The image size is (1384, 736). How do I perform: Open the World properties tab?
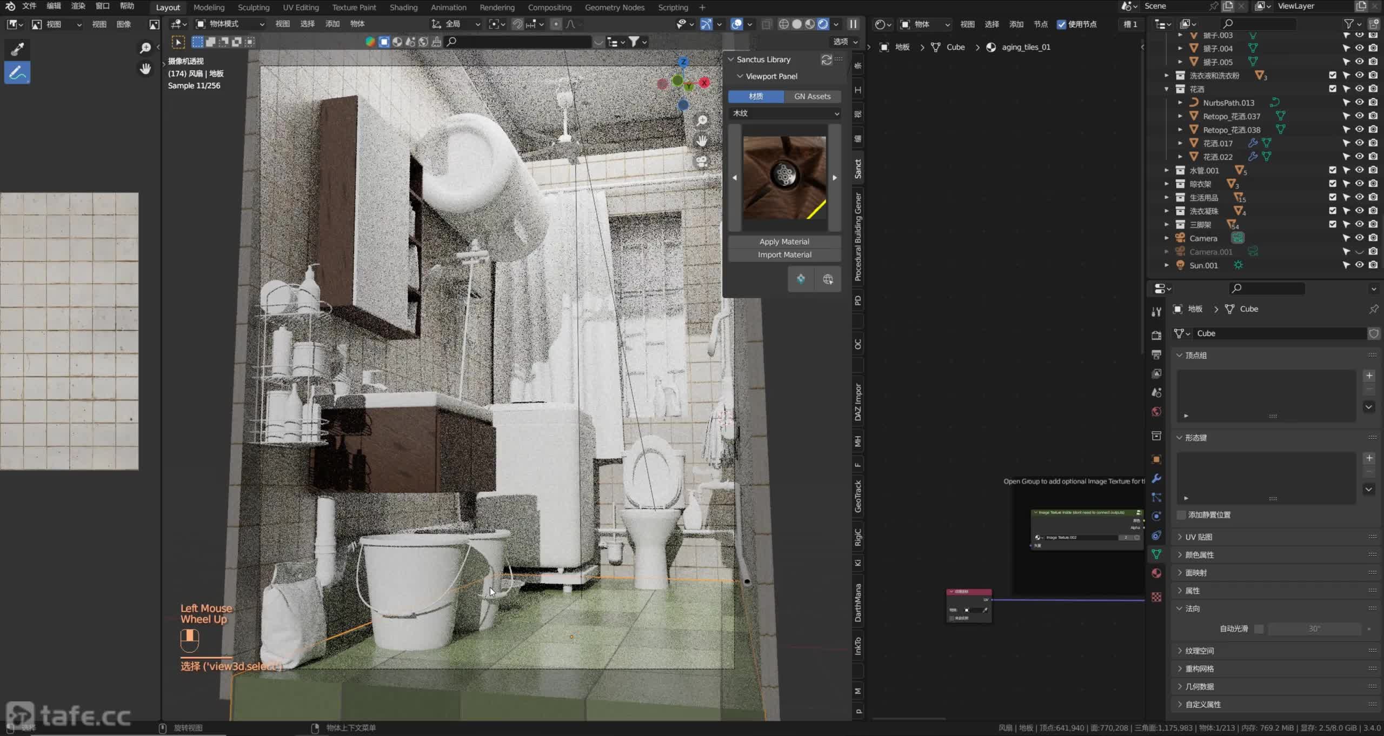pos(1156,412)
